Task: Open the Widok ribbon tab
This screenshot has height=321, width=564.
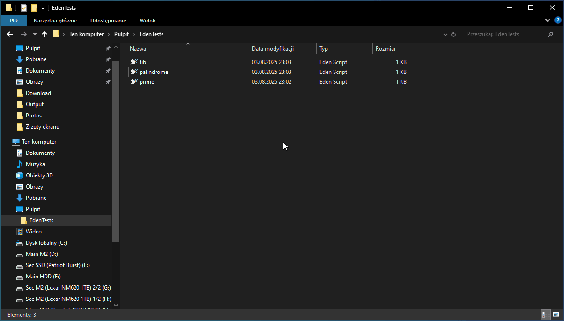Action: (x=148, y=21)
